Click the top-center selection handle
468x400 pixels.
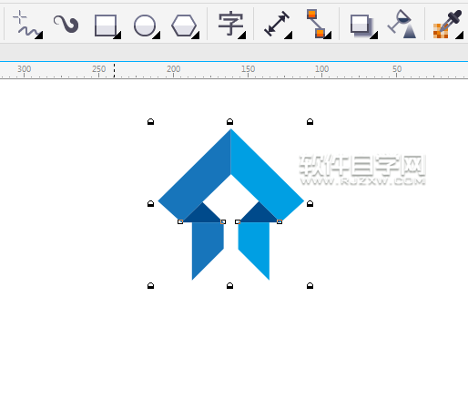click(x=230, y=122)
